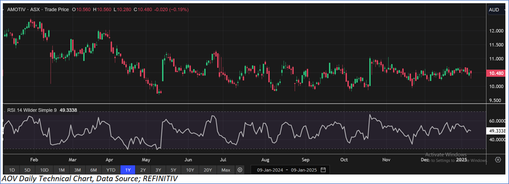Select the 1M time range button
Viewport: 509px width, 184px height.
click(x=61, y=170)
